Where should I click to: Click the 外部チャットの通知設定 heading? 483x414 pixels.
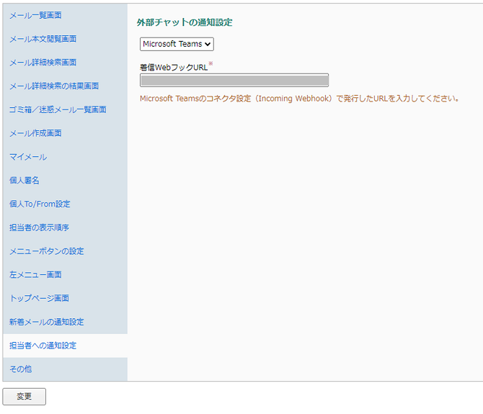click(185, 22)
